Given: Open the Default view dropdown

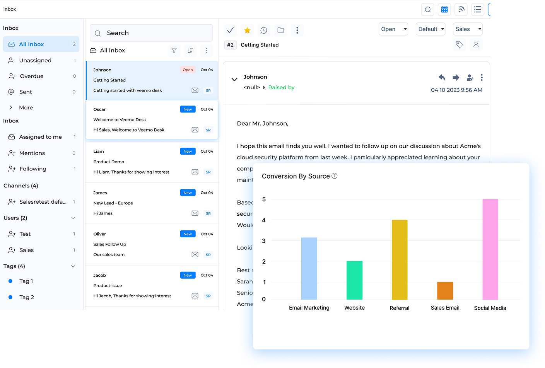Looking at the screenshot, I should pos(430,29).
